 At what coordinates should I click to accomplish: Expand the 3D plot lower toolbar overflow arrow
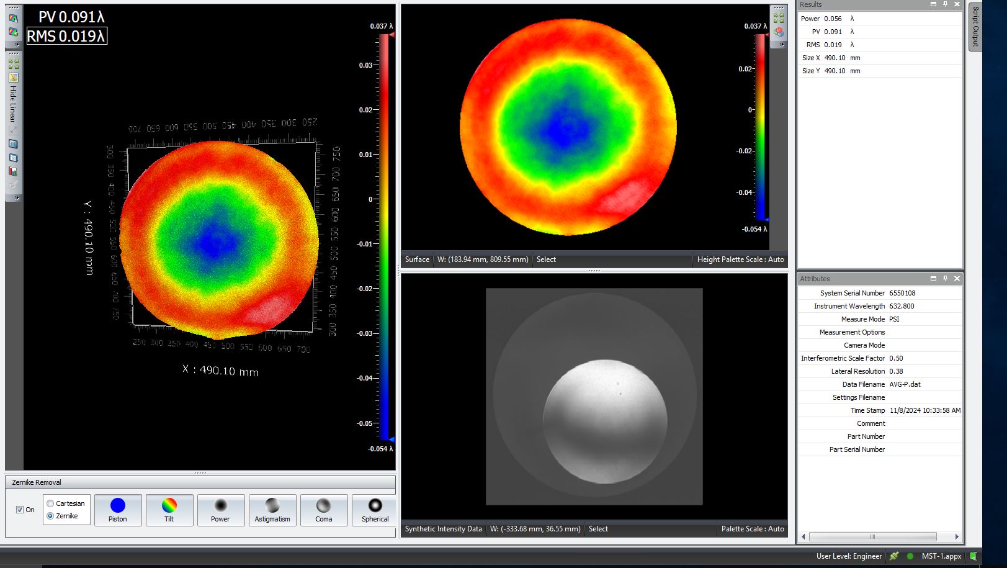(17, 198)
